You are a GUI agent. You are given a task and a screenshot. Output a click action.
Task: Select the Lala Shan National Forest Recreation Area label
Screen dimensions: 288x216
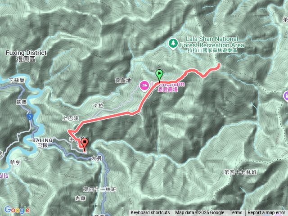(x=212, y=45)
